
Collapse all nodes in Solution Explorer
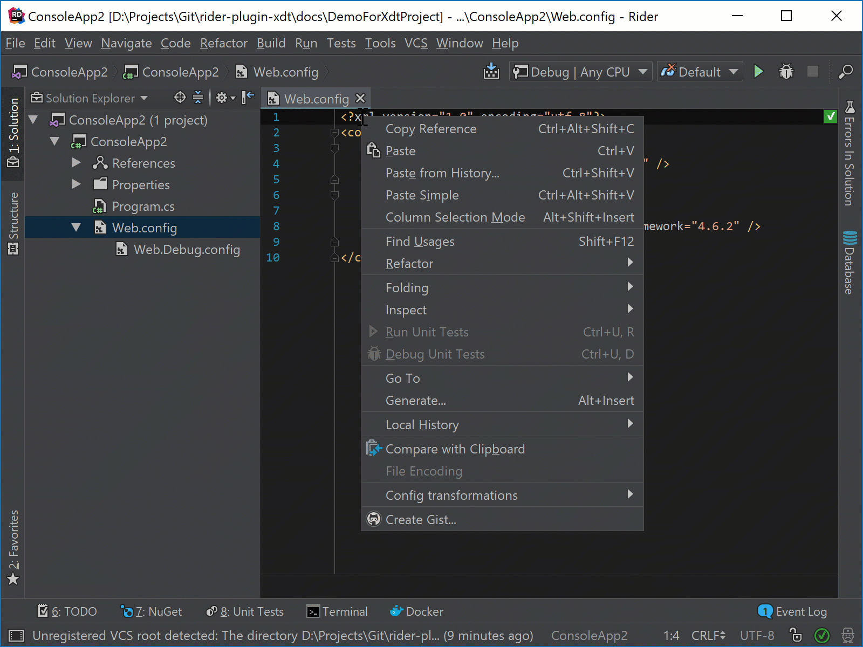pos(198,98)
